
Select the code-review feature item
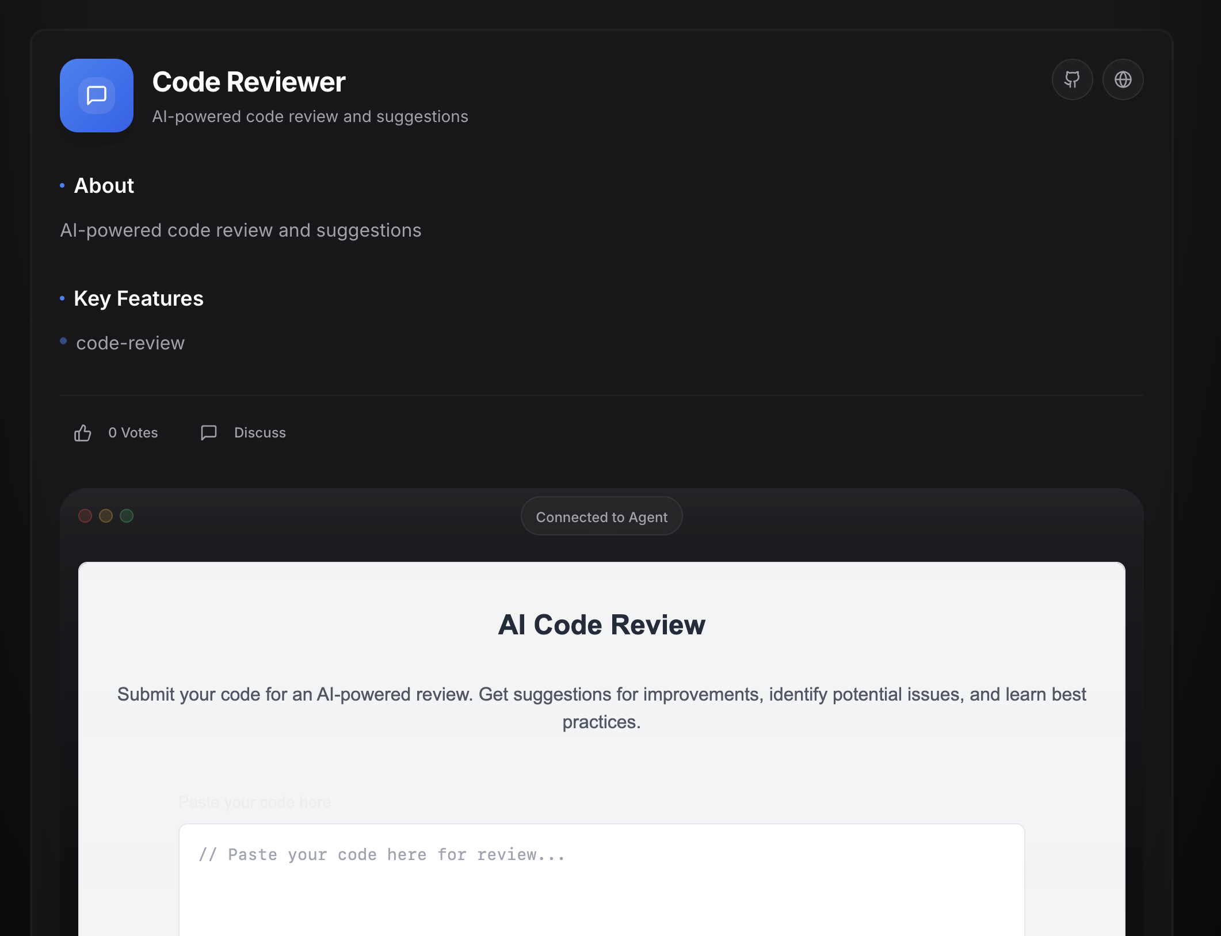coord(130,343)
